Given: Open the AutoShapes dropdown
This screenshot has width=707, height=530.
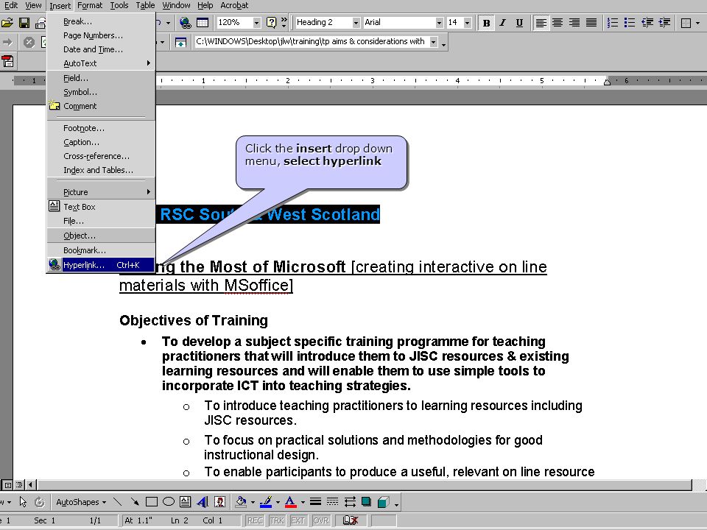Looking at the screenshot, I should coord(81,502).
